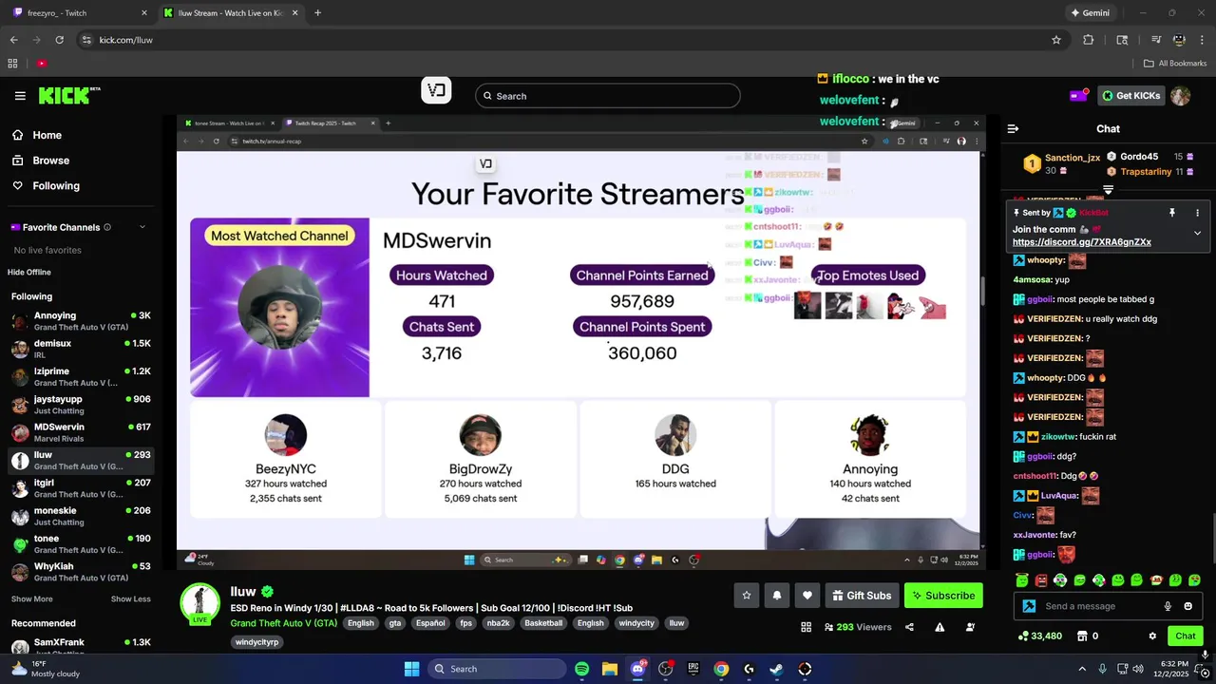Open the tonee channel in Following list
This screenshot has height=684, width=1216.
(80, 543)
